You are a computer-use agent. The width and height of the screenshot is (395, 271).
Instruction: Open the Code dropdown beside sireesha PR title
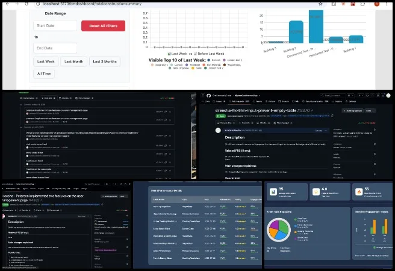coord(370,111)
